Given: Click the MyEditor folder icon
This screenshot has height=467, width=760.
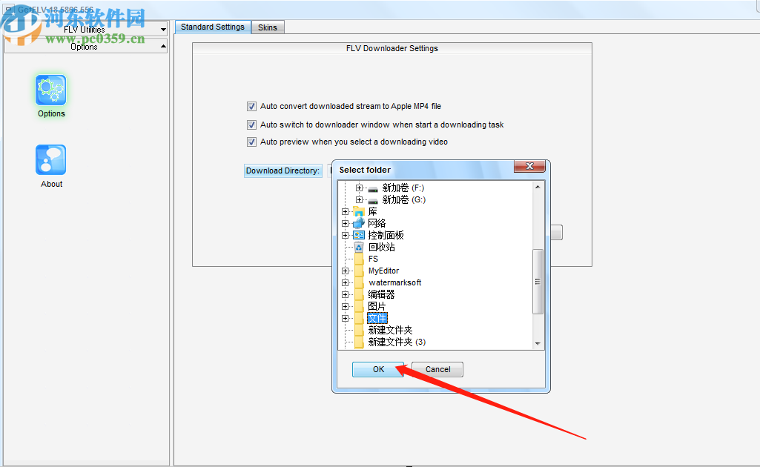Looking at the screenshot, I should coord(359,271).
